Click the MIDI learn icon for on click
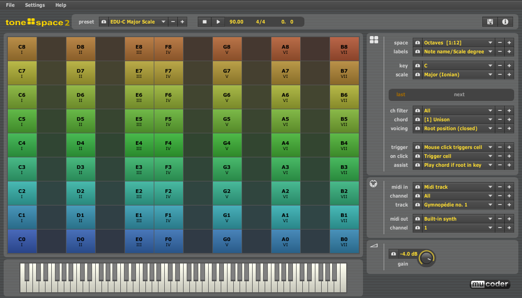The image size is (522, 298). pos(417,156)
